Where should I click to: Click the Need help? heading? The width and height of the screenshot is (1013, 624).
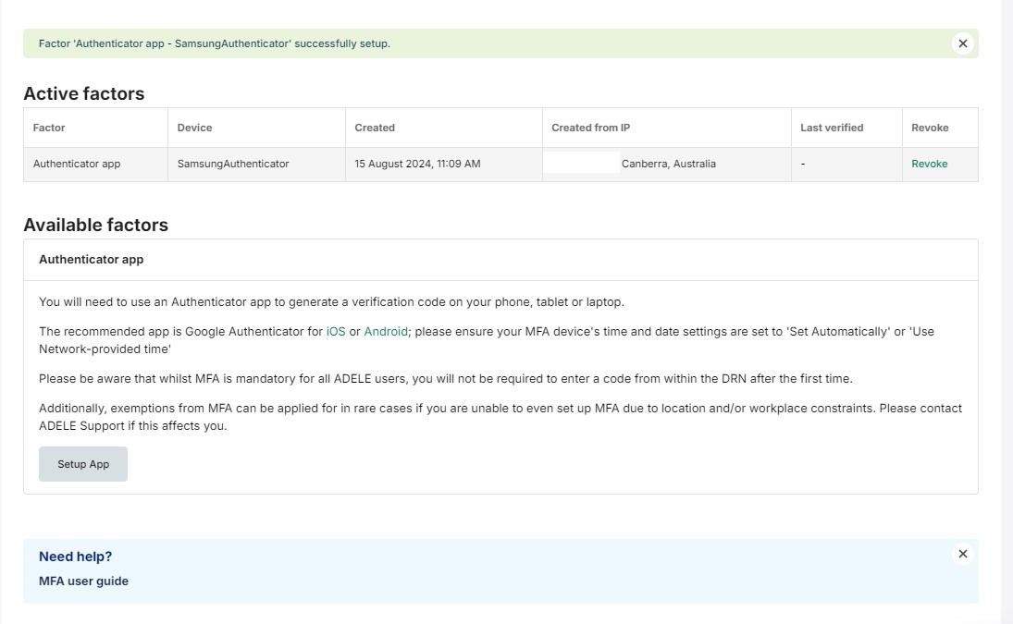coord(74,556)
